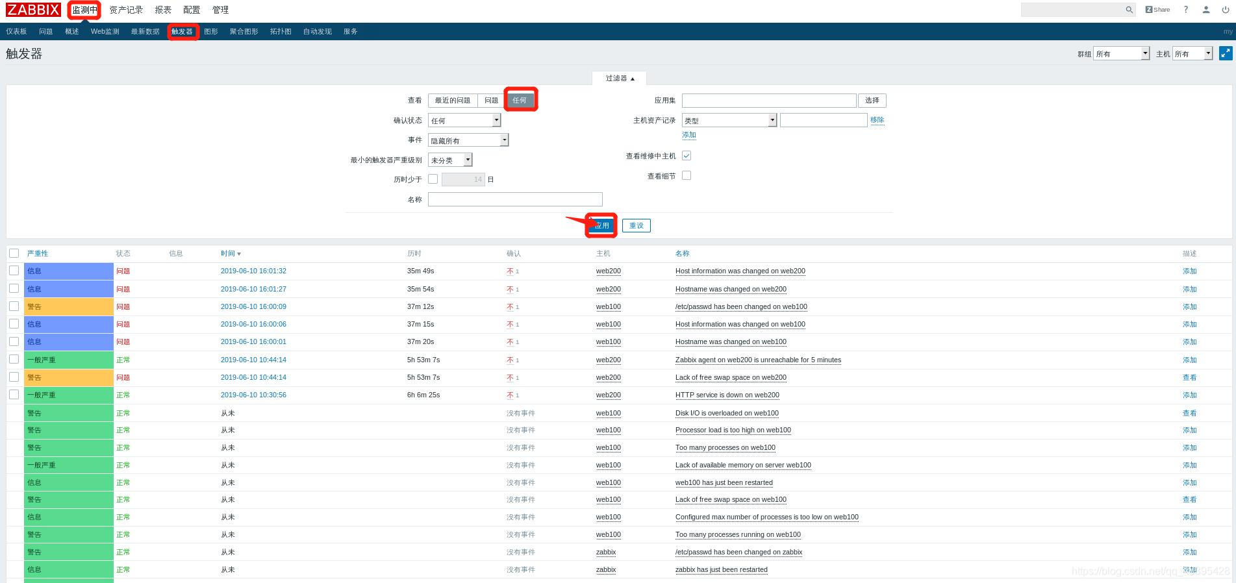Select the 问题 view option in filter

[x=492, y=100]
